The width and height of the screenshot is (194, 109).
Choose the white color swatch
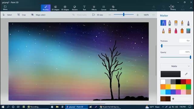pyautogui.click(x=163, y=82)
